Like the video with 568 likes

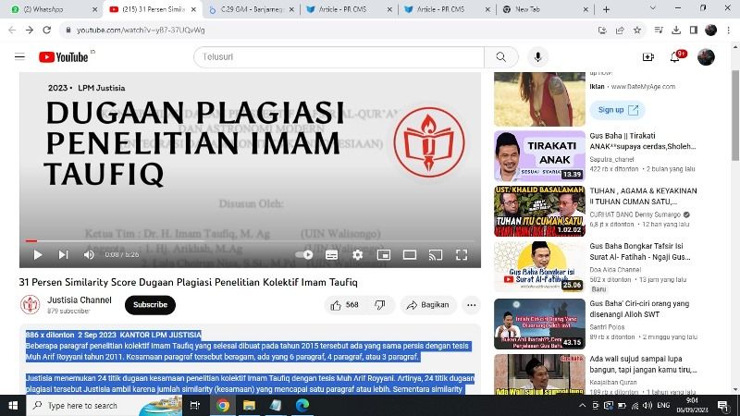pyautogui.click(x=344, y=305)
